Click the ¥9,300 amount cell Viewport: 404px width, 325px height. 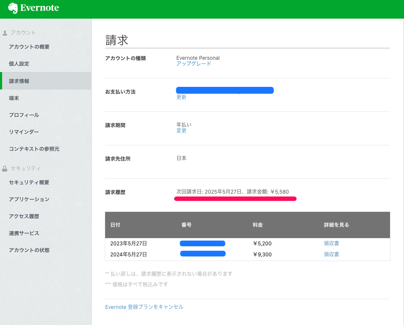pyautogui.click(x=262, y=254)
